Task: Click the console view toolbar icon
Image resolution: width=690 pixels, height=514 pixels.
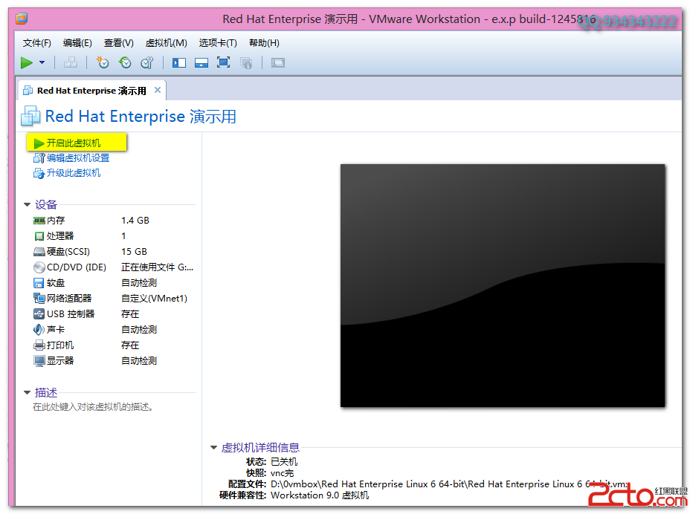Action: [x=277, y=63]
